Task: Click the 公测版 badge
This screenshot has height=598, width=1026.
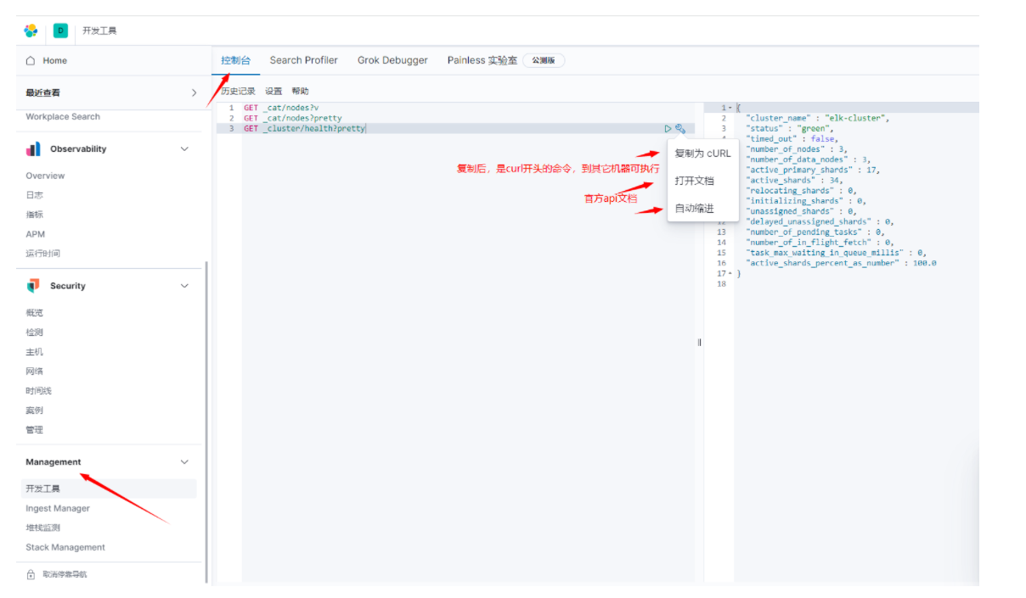Action: pos(544,60)
